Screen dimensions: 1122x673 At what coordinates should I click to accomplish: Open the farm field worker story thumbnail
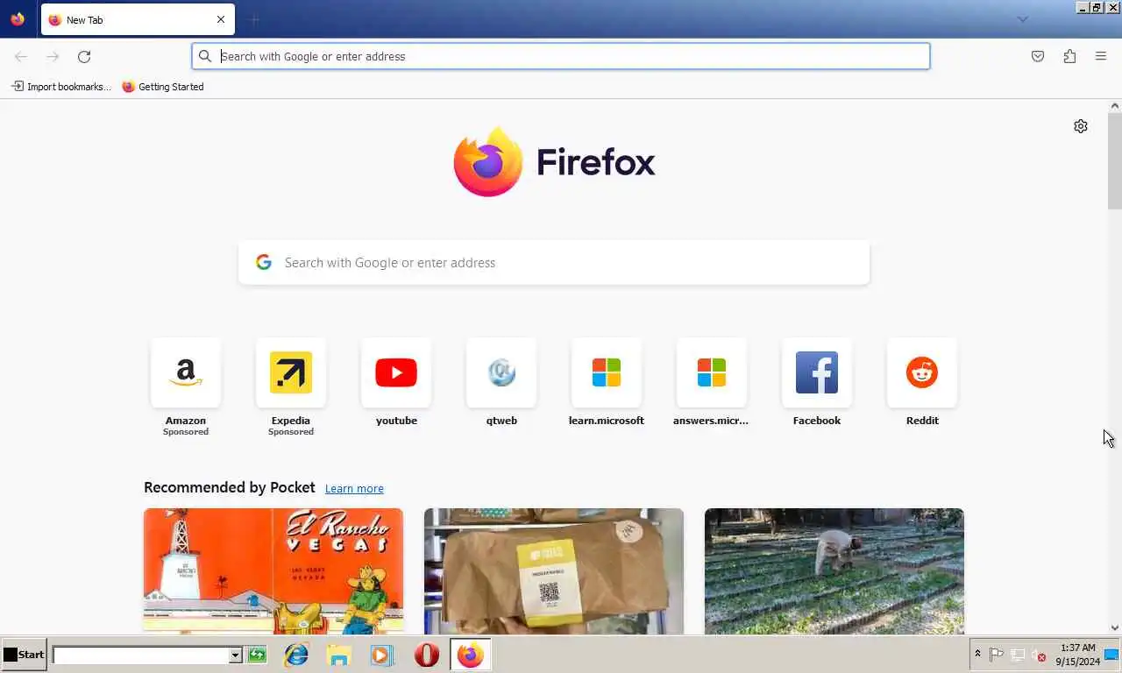coord(834,571)
